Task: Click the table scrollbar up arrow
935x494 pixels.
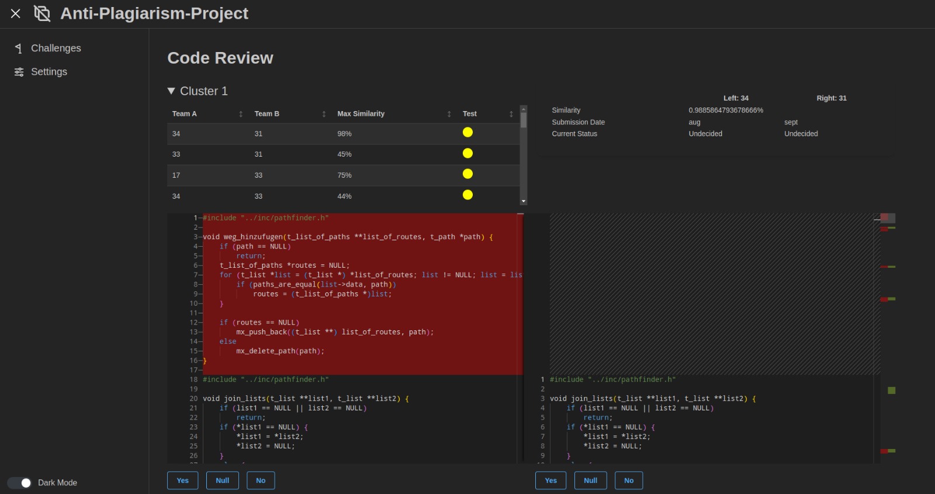Action: coord(524,109)
